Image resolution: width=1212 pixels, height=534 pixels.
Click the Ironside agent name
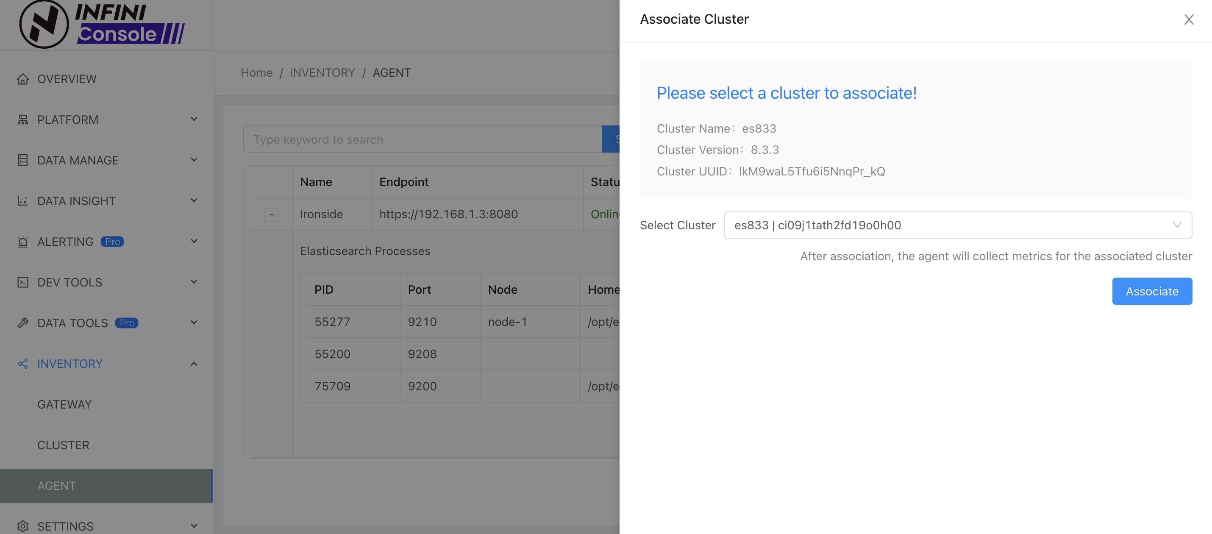(x=321, y=214)
